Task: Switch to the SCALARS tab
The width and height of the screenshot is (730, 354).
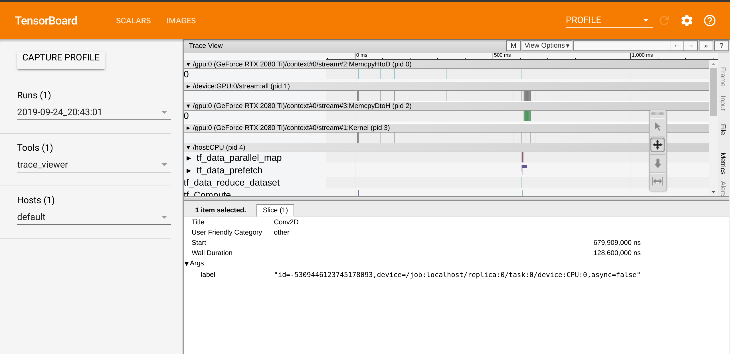Action: pos(133,20)
